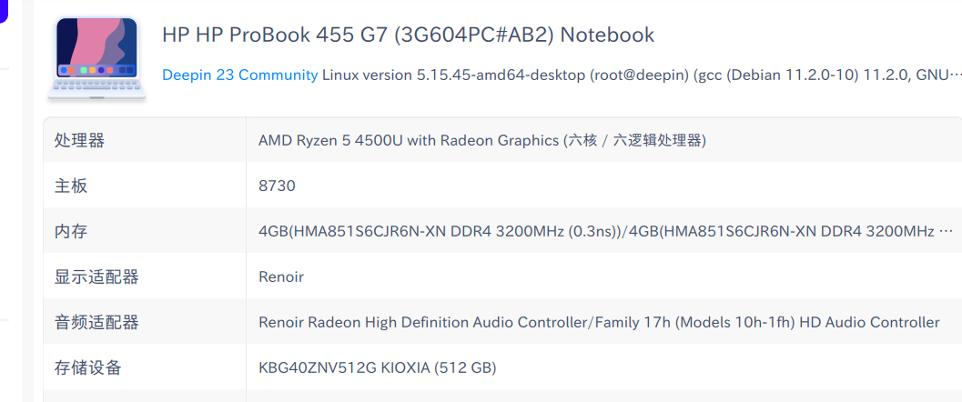Click the 处理器 row label
The height and width of the screenshot is (402, 962).
(x=80, y=140)
